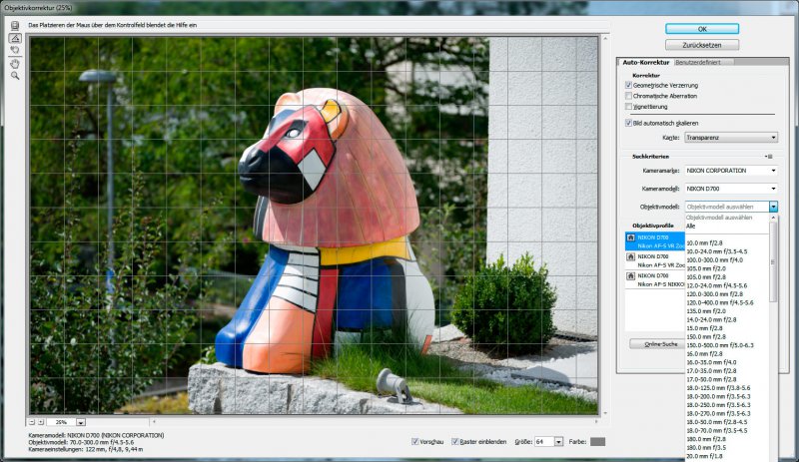799x462 pixels.
Task: Choose 20.0 mm f/1.8 lens
Action: tap(704, 456)
